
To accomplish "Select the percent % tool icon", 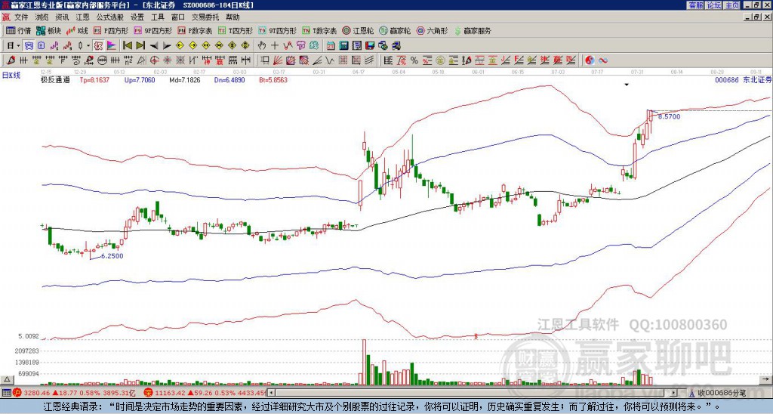I will [x=414, y=60].
